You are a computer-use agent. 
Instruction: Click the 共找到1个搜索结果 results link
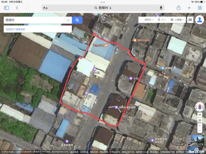point(16,30)
